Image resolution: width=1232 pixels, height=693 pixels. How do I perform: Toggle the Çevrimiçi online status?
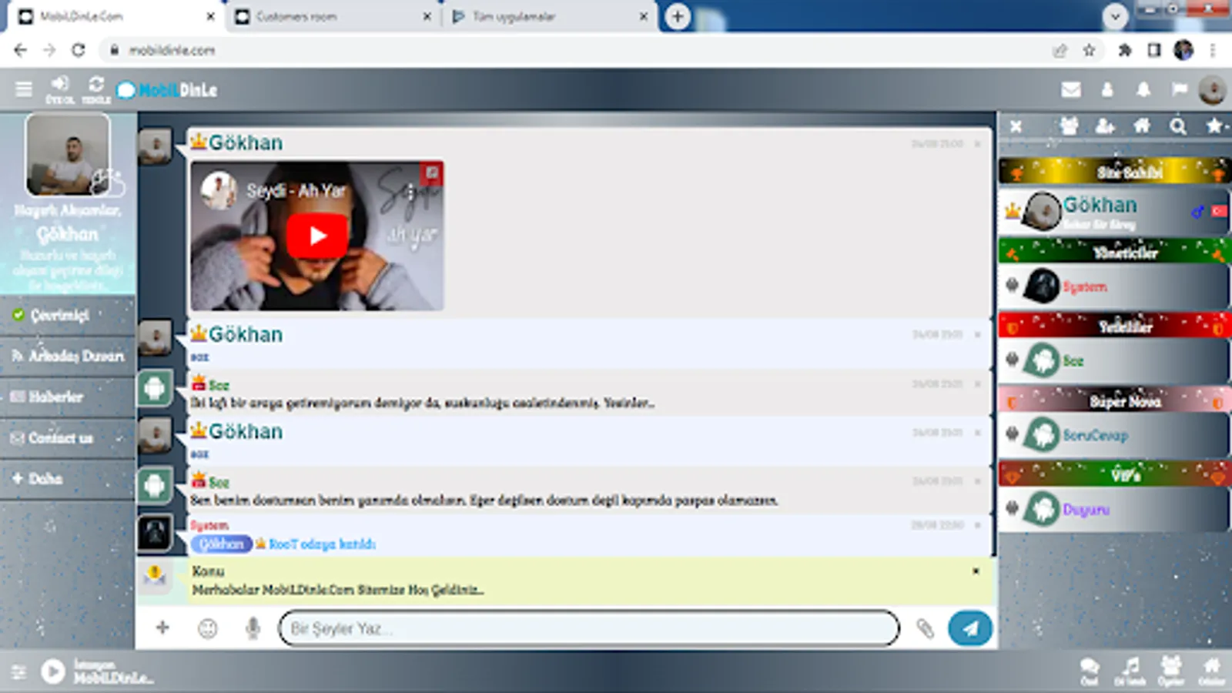click(60, 315)
